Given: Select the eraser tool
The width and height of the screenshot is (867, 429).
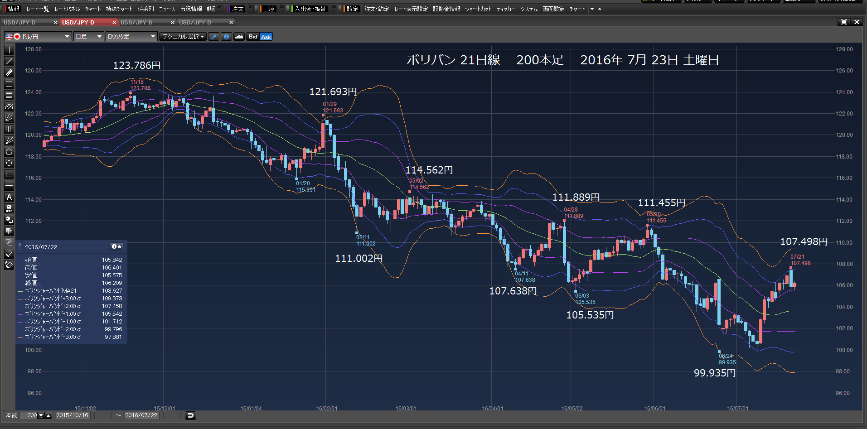Looking at the screenshot, I should click(x=9, y=254).
